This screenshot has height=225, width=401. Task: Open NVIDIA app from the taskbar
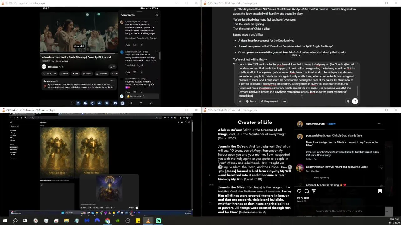coord(117,221)
